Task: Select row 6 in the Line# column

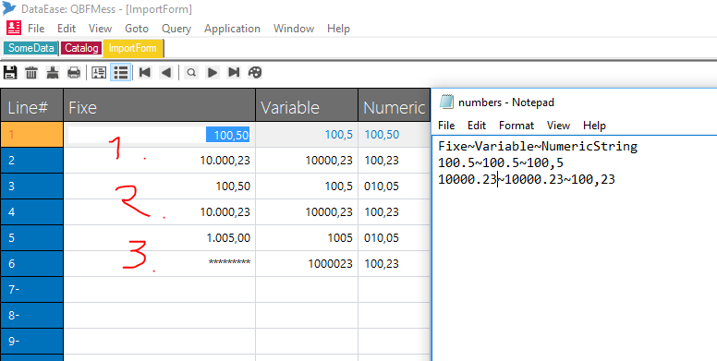Action: tap(32, 264)
